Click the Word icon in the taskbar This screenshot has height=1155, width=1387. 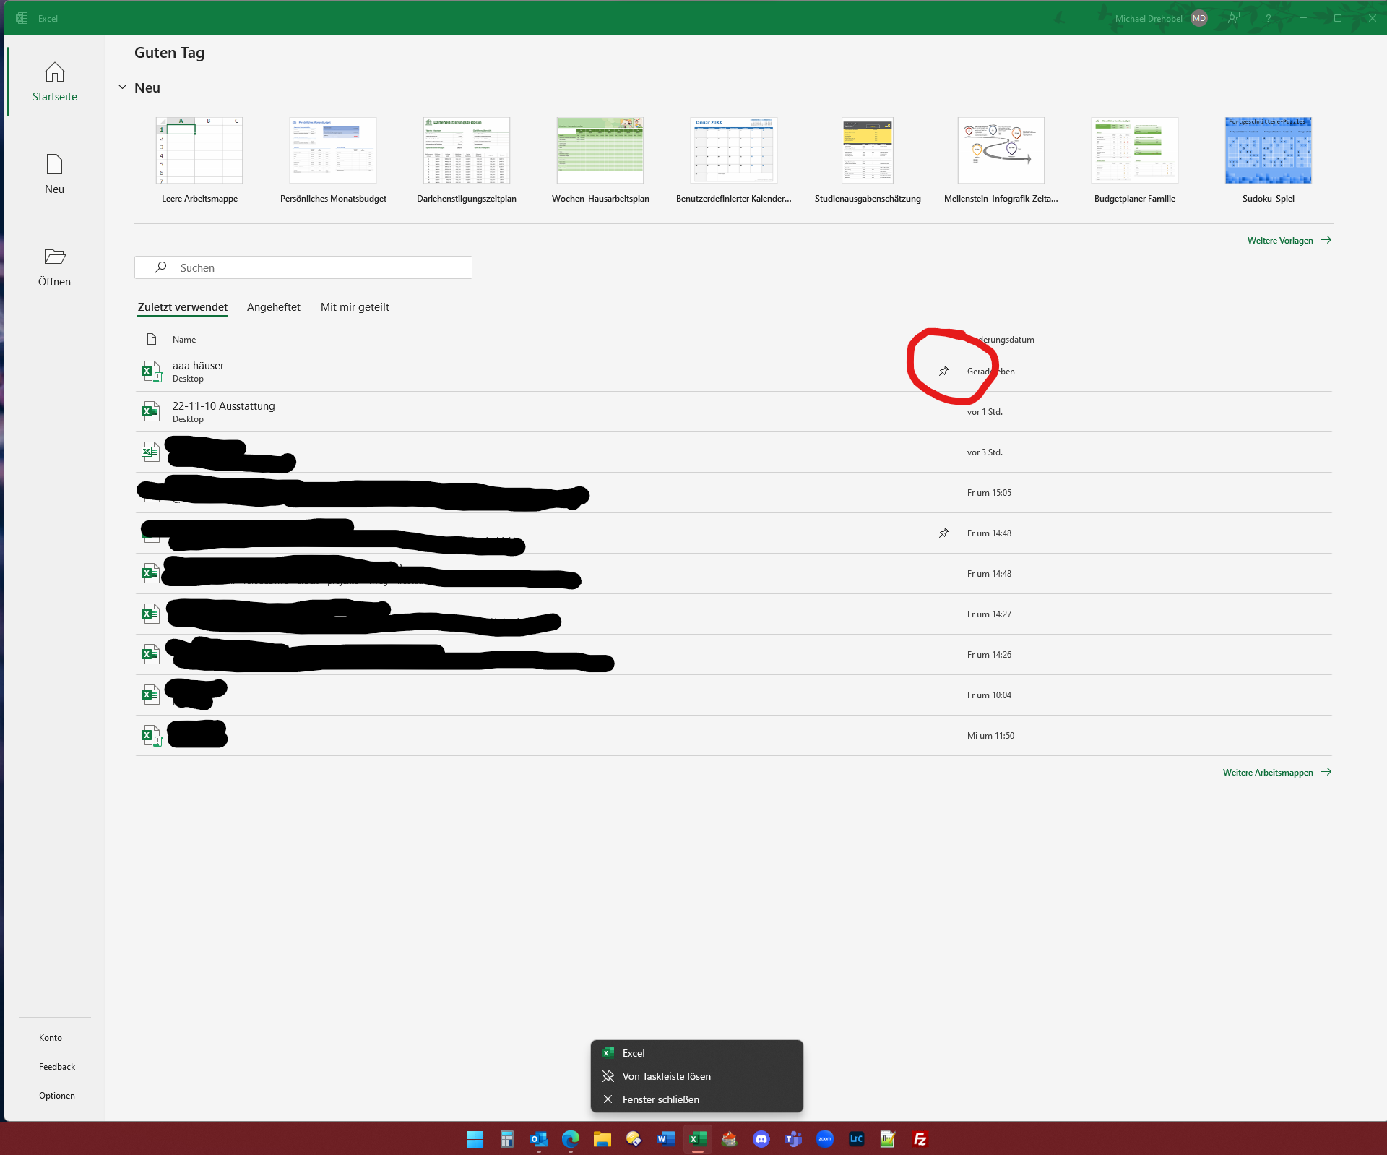click(x=665, y=1139)
